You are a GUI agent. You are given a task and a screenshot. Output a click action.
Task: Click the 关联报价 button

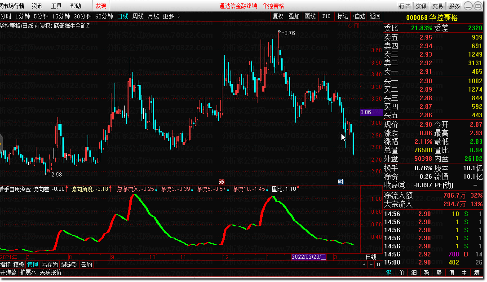tap(51, 273)
